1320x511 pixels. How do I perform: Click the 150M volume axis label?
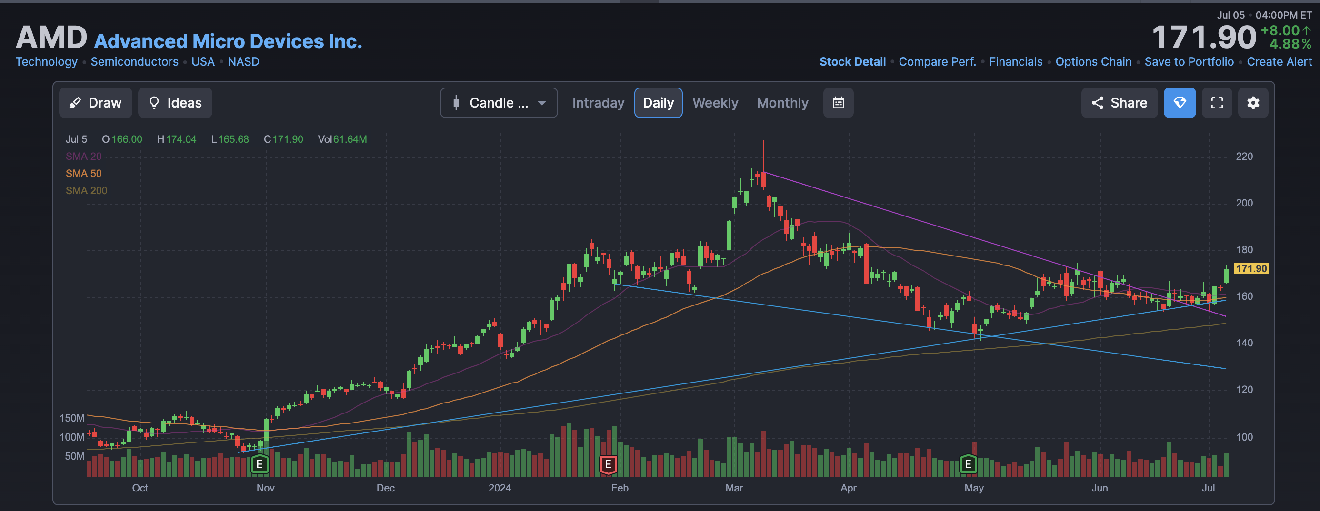point(72,418)
